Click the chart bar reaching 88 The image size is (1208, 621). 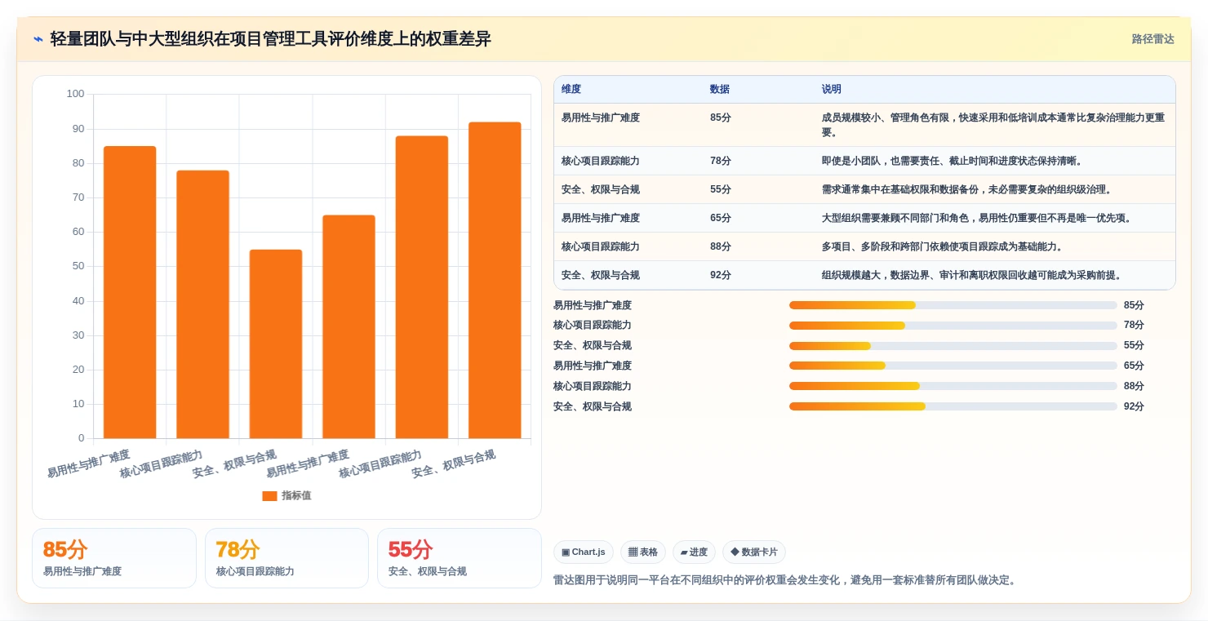click(422, 287)
